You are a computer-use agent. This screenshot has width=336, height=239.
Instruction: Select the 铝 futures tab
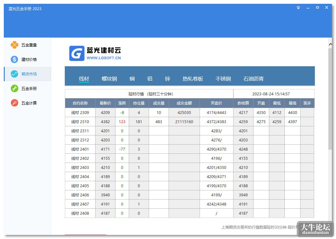coord(150,79)
